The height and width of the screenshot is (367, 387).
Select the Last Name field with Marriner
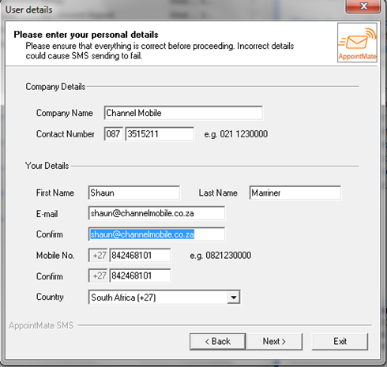pyautogui.click(x=295, y=193)
